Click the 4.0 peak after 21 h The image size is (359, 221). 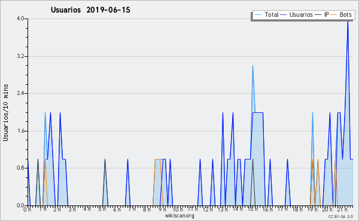pyautogui.click(x=348, y=22)
